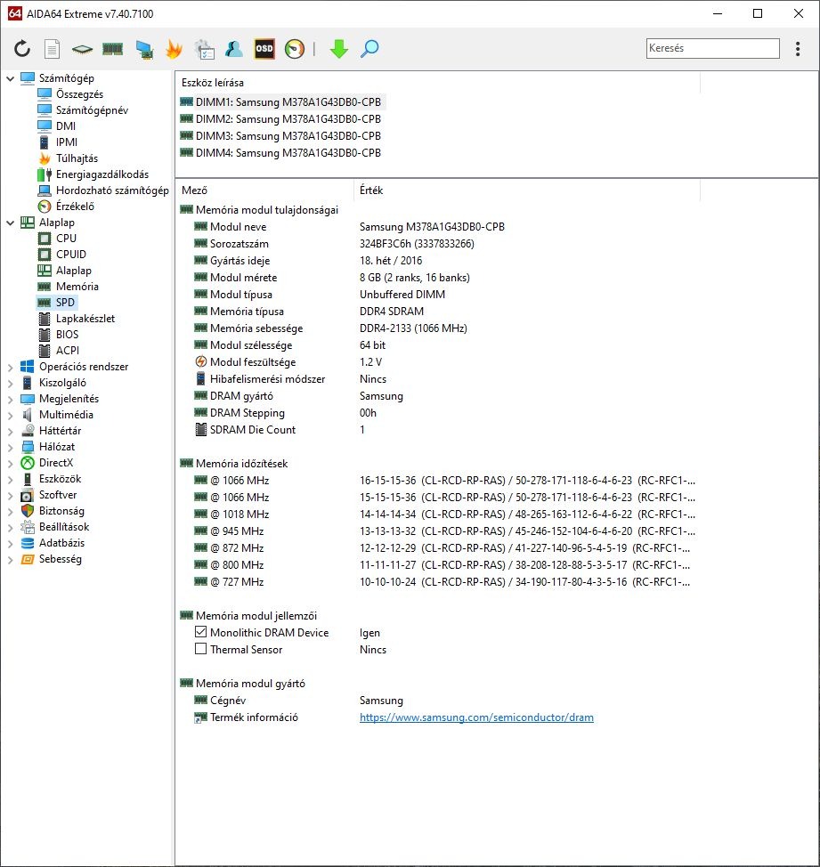
Task: Expand the Multimédia node
Action: point(10,416)
